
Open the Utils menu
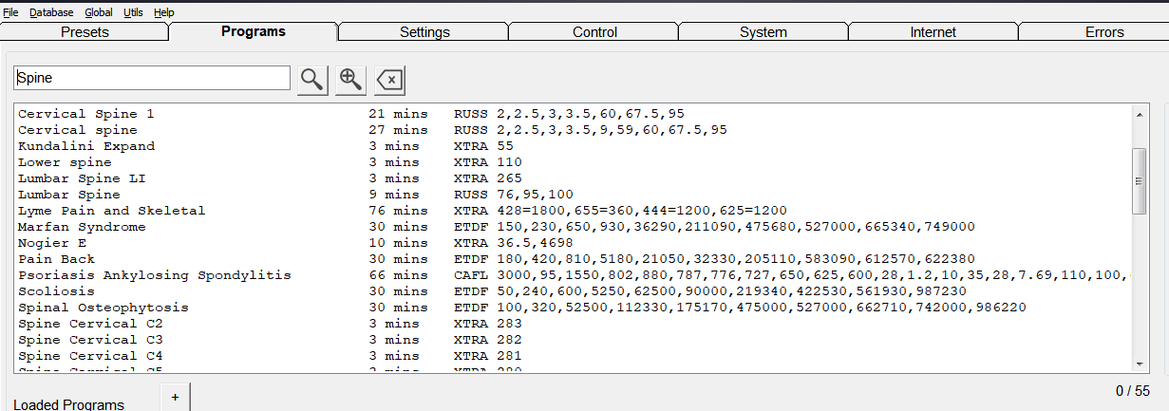134,12
